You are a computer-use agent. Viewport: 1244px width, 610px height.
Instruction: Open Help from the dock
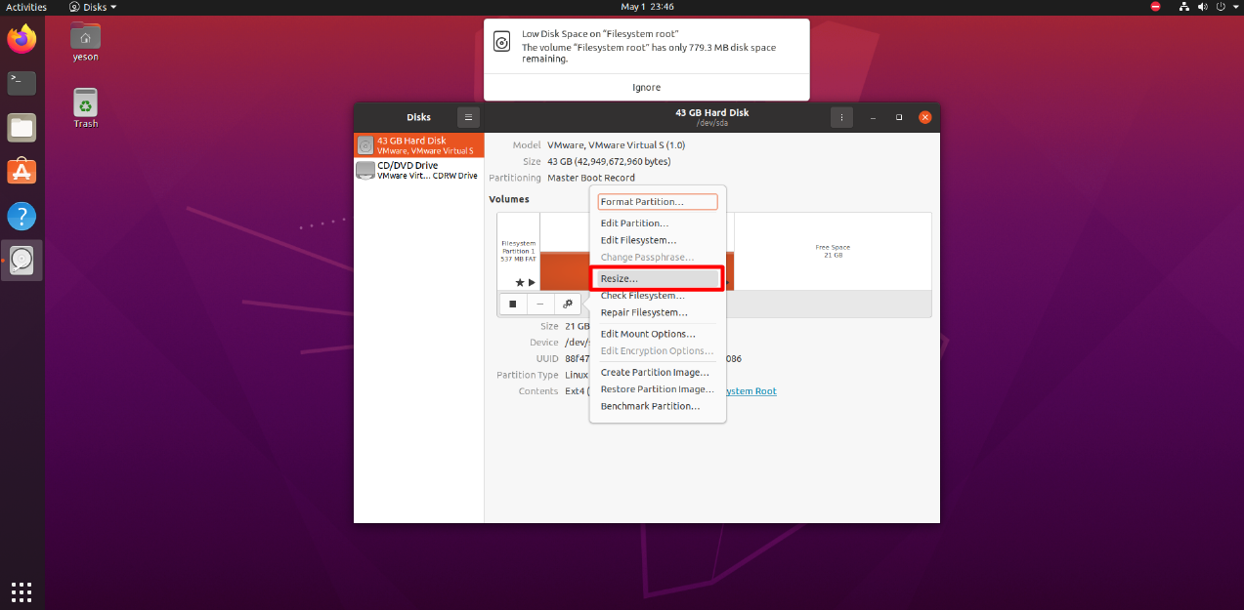[x=21, y=217]
